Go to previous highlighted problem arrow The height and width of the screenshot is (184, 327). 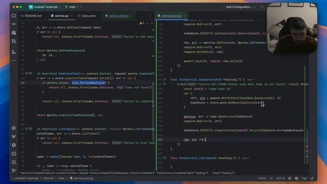coord(147,23)
